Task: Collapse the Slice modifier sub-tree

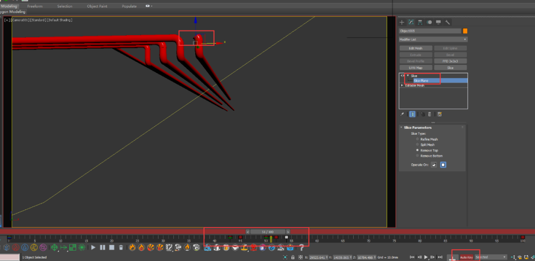Action: click(x=407, y=75)
